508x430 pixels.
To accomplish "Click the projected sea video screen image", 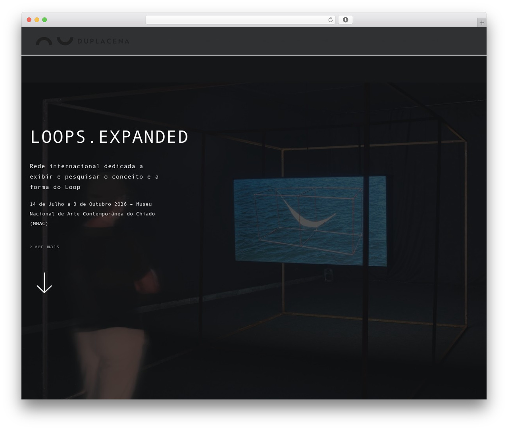I will coord(310,221).
